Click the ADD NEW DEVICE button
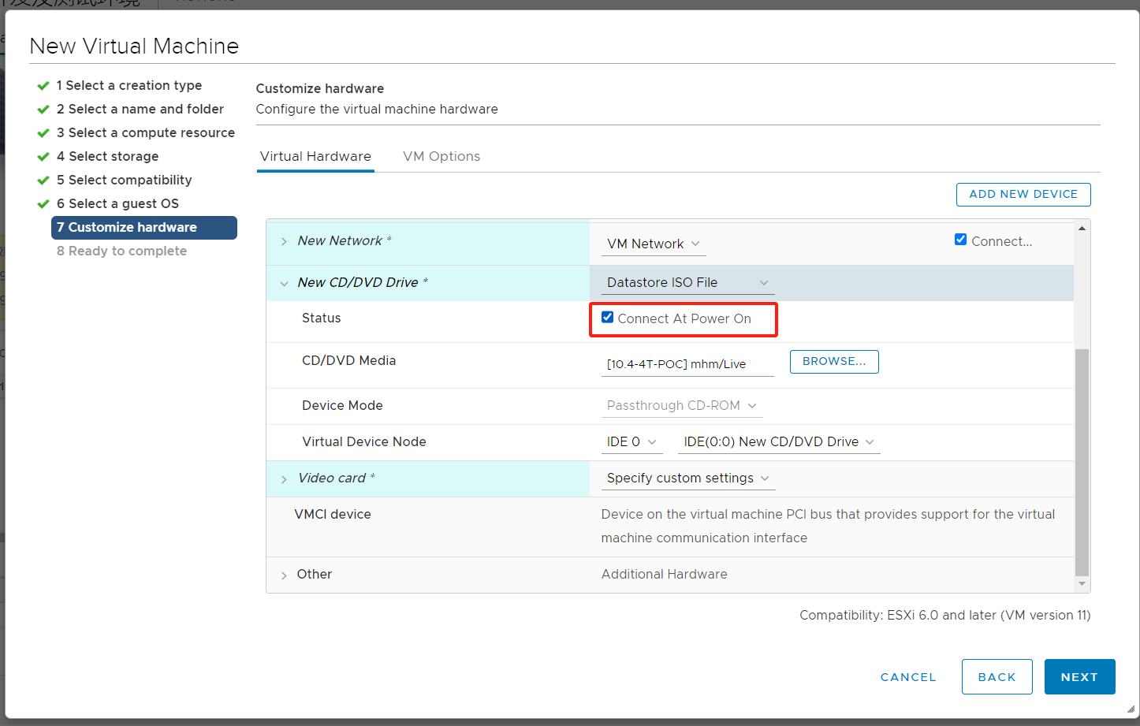 [1023, 195]
